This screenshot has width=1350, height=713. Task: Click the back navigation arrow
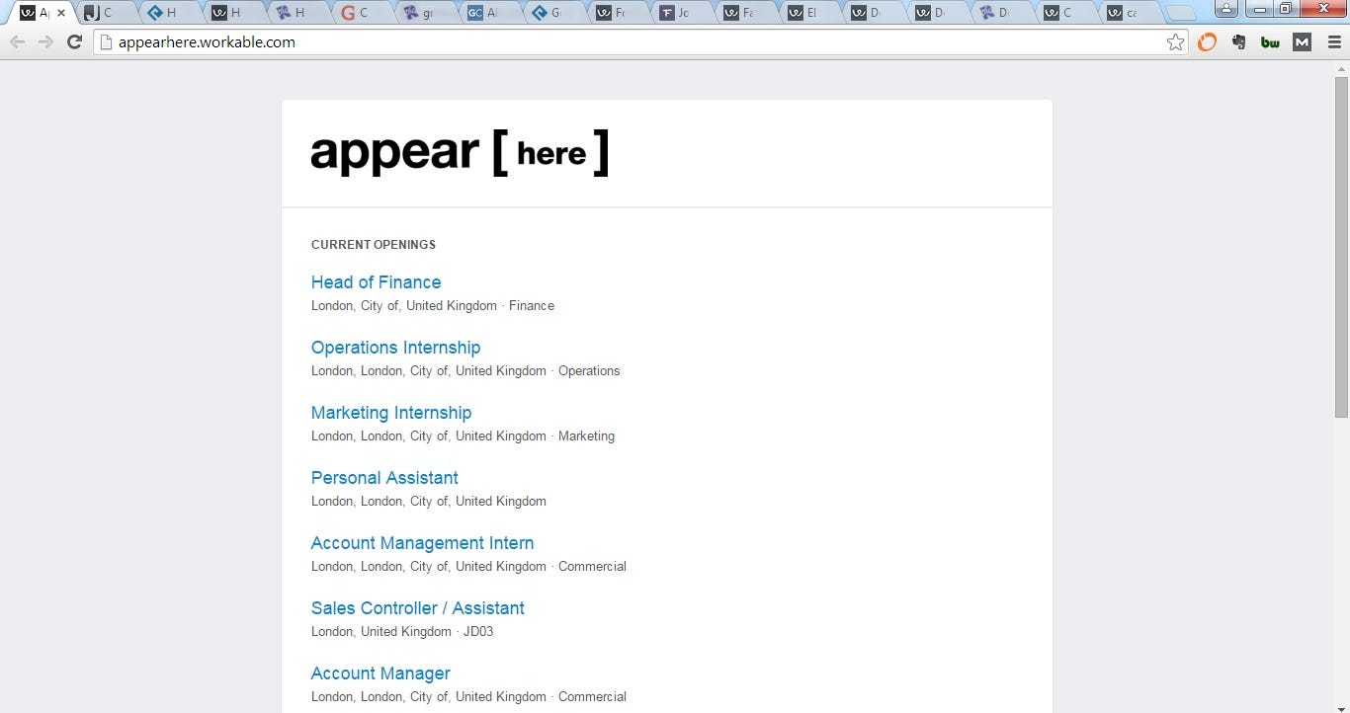tap(17, 41)
